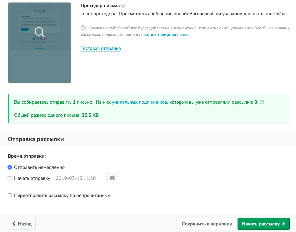
Task: Click the 35.5 KB email size value
Action: tap(90, 115)
